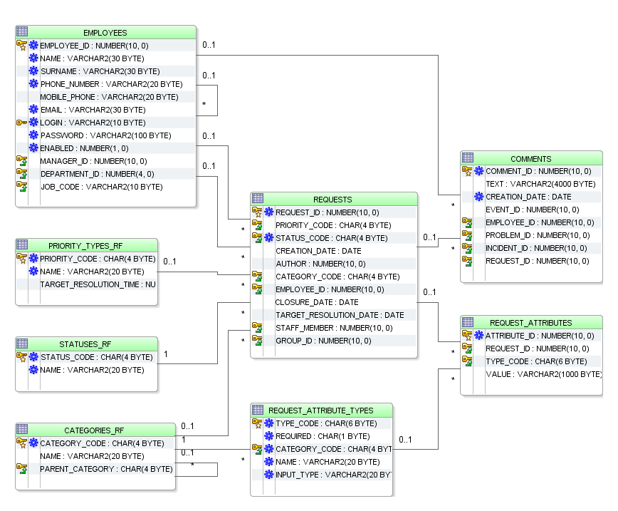Click the mandatory asterisk icon beside REQUIRED

(269, 435)
